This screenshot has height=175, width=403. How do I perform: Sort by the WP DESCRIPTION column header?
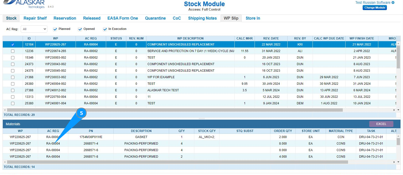[190, 38]
